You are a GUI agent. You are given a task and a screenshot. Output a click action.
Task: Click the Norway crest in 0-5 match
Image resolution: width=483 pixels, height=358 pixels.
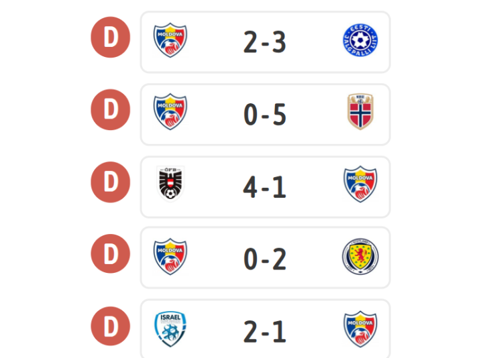(360, 112)
